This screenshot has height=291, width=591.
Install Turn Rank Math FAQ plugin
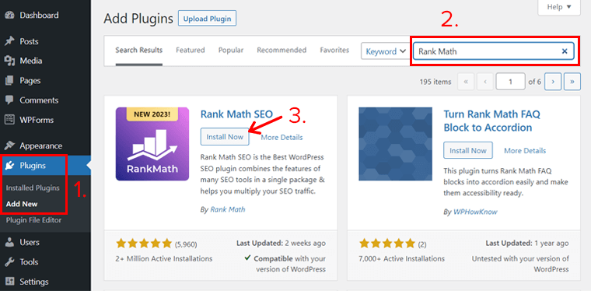[x=468, y=150]
